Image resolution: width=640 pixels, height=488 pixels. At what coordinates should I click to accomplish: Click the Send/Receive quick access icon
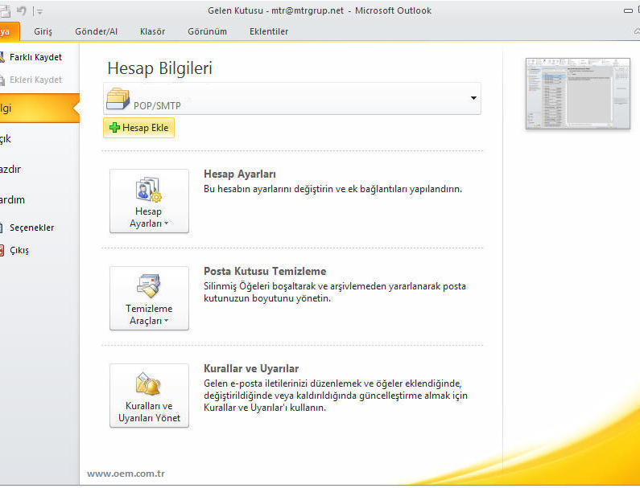(x=5, y=11)
